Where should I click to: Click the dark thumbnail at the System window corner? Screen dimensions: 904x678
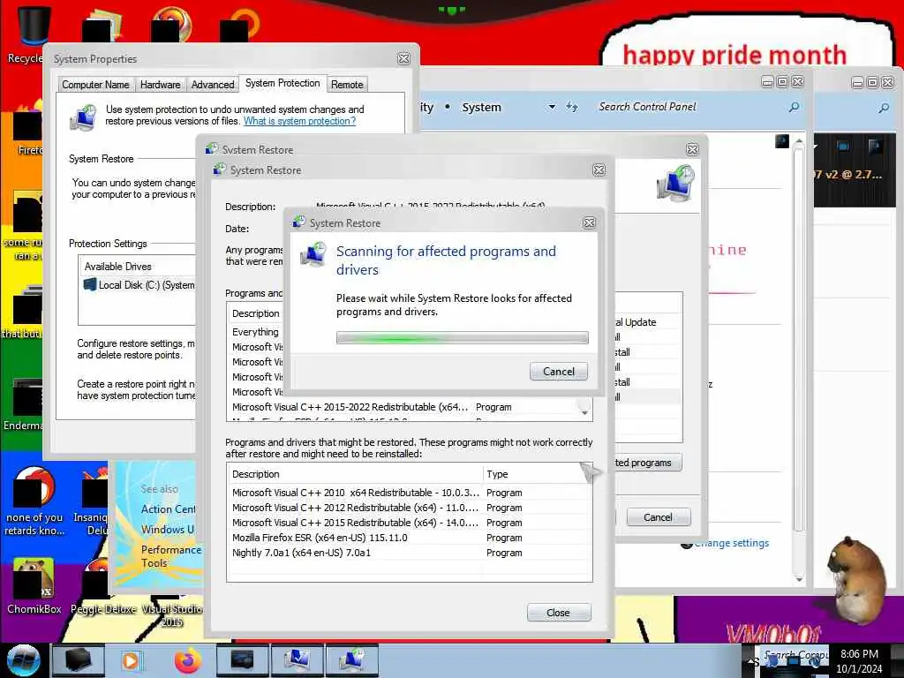click(782, 141)
